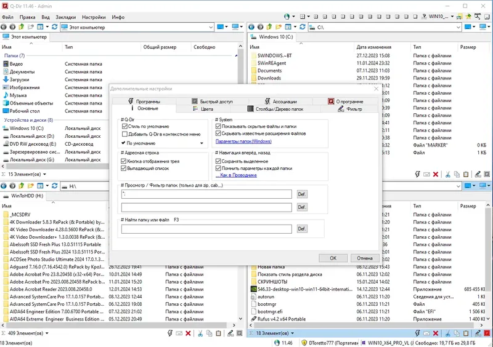Click the edit pencil icon in the H:\ pane toolbar
Screen dimensions: 493x347
[230, 333]
